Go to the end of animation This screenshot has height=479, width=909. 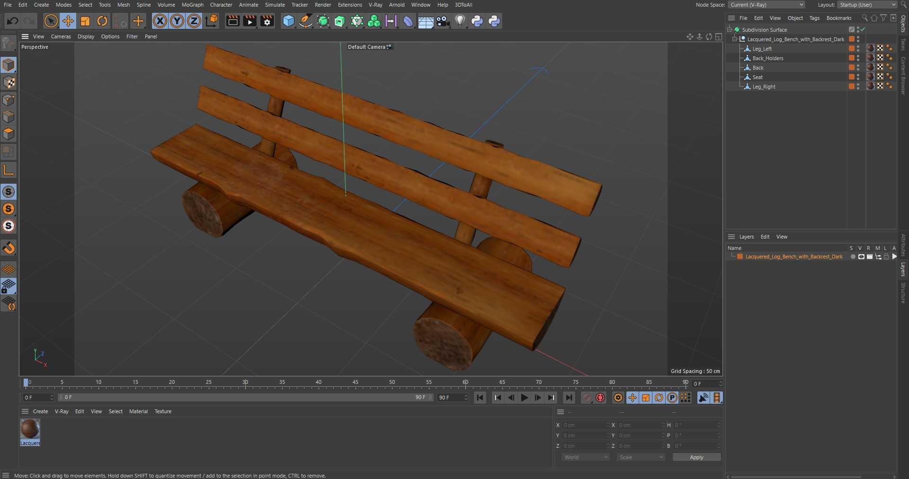[x=569, y=398]
